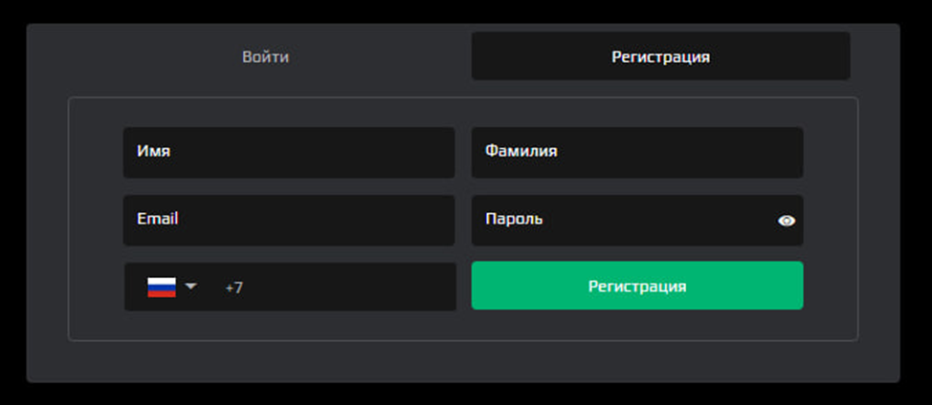Expand the country code dropdown arrow

click(x=190, y=286)
